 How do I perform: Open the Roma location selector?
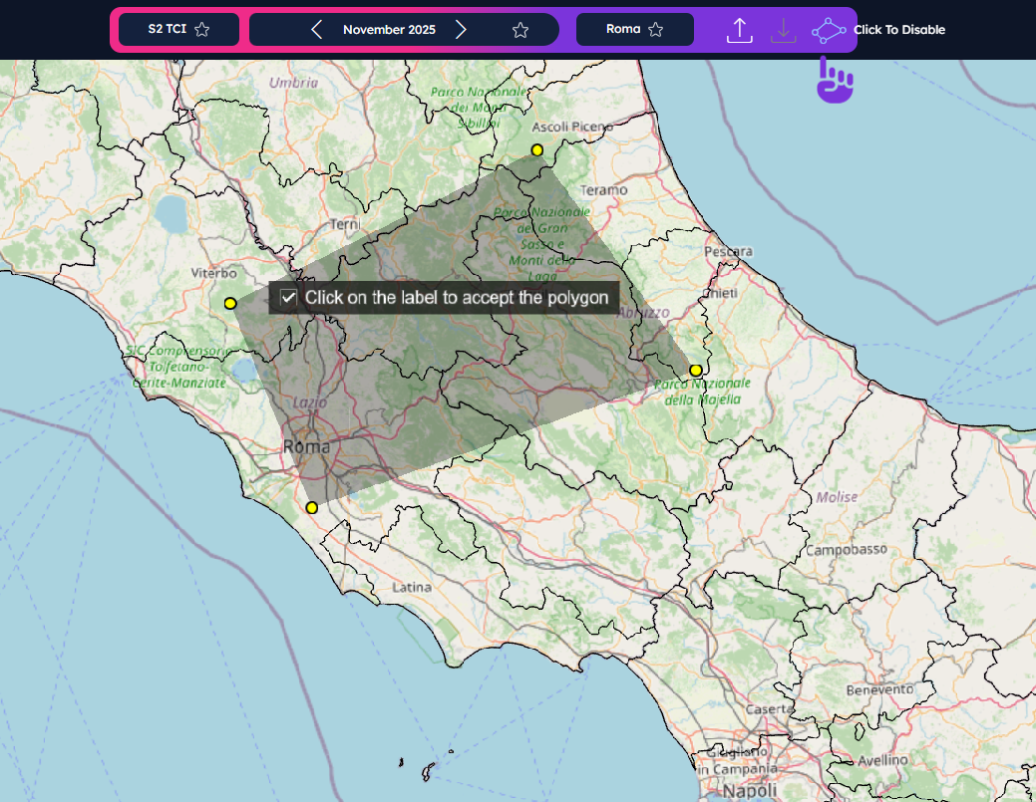(x=623, y=30)
